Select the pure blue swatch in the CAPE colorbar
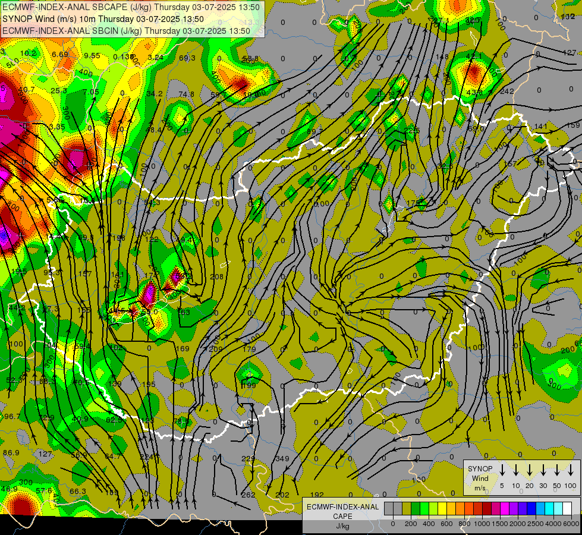Screen dimensions: 582x535 pyautogui.click(x=531, y=508)
